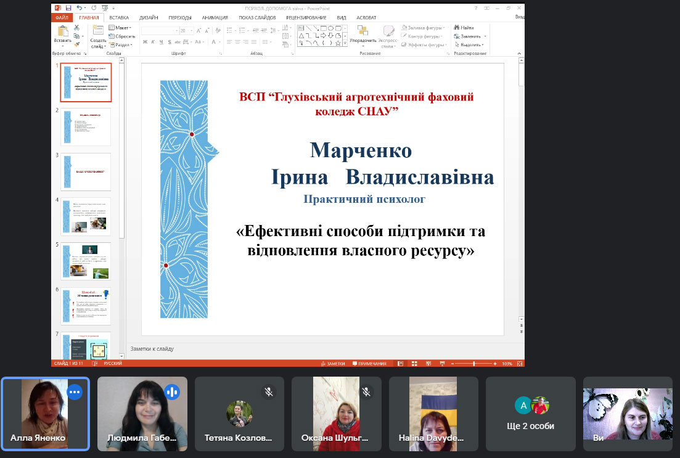Pick the triangle shape in shapes gallery

point(301,36)
